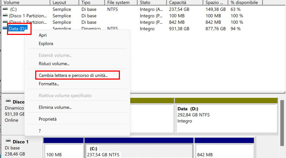This screenshot has height=158, width=286.
Task: Click the Disco 0 disk icon
Action: (x=8, y=101)
